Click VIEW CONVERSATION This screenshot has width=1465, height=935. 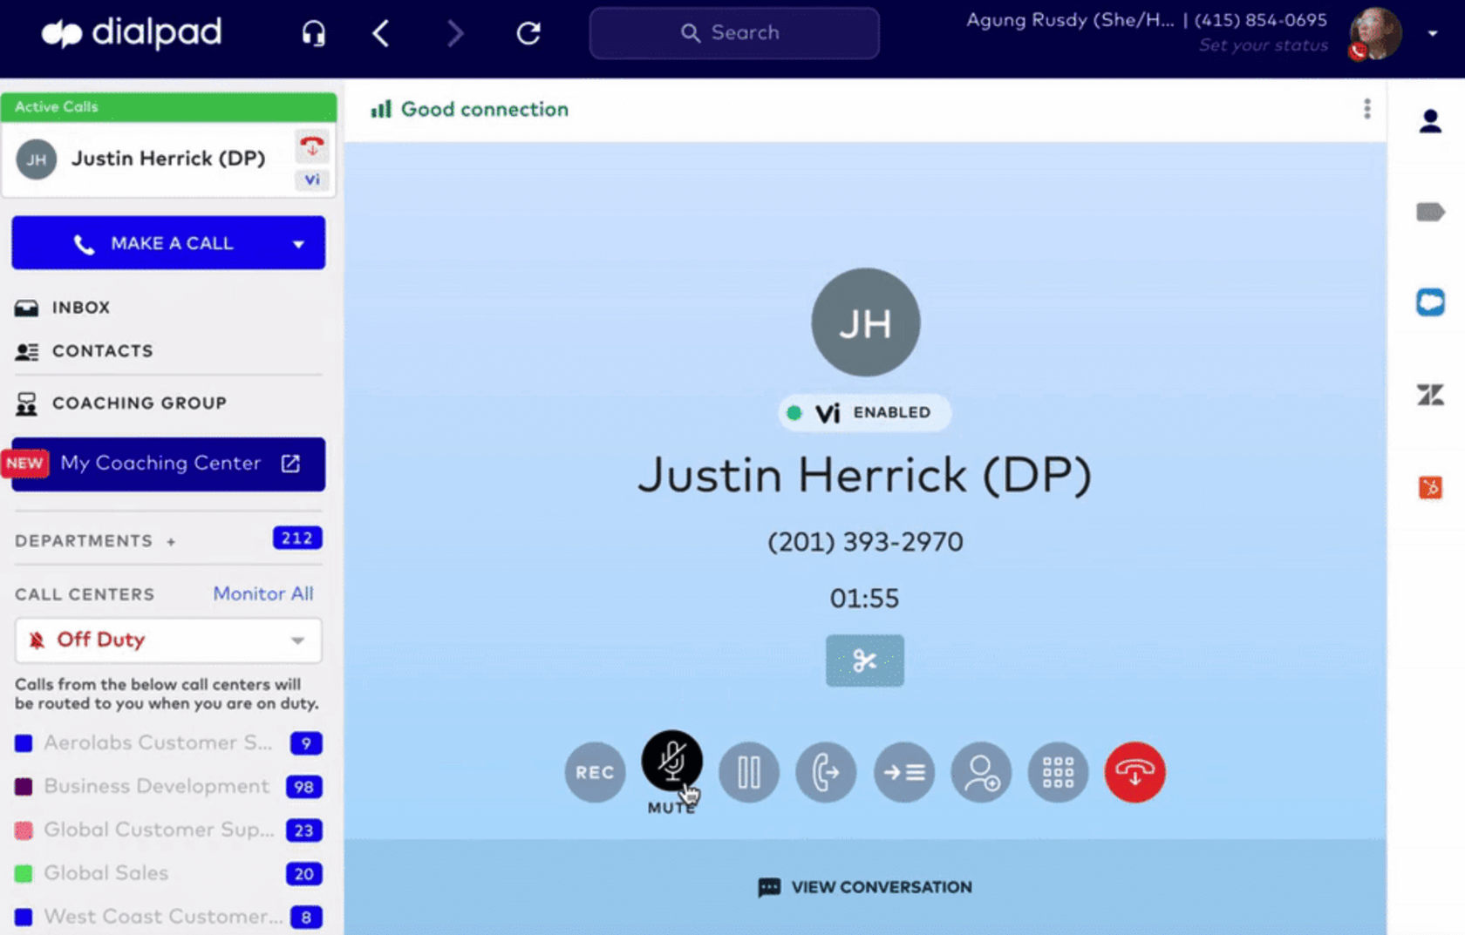pyautogui.click(x=865, y=887)
